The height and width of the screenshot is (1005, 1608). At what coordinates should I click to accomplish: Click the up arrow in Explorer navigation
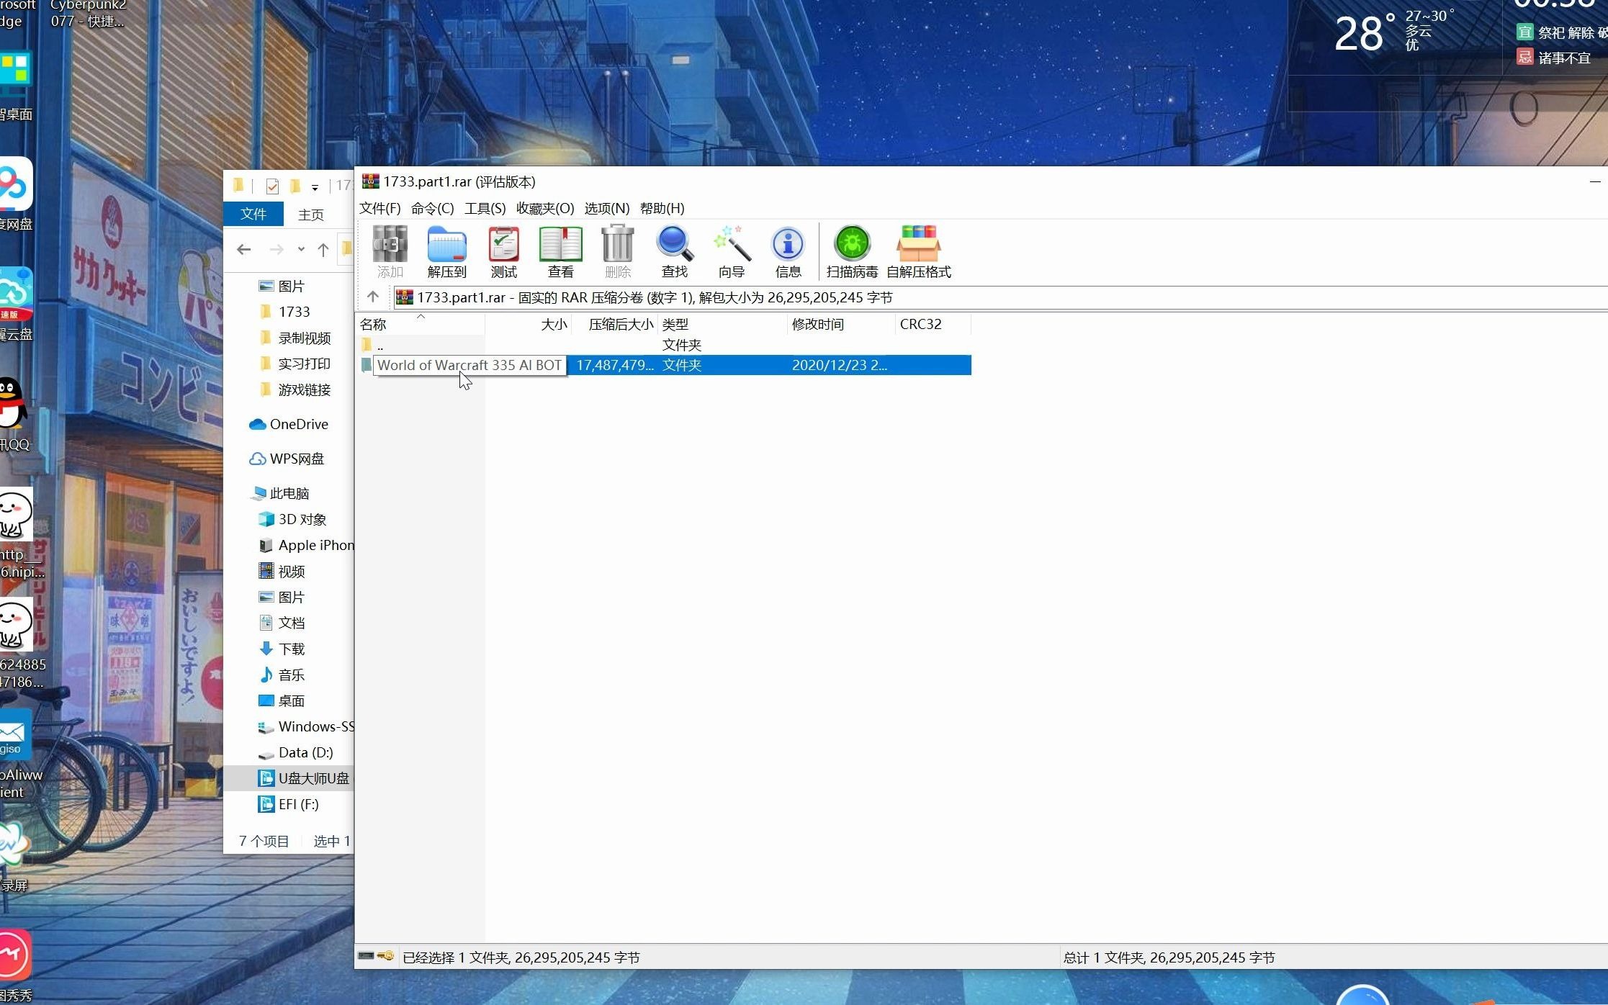point(323,249)
